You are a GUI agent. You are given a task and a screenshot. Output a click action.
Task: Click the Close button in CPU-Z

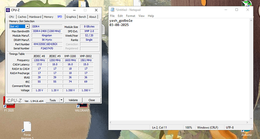(92, 100)
